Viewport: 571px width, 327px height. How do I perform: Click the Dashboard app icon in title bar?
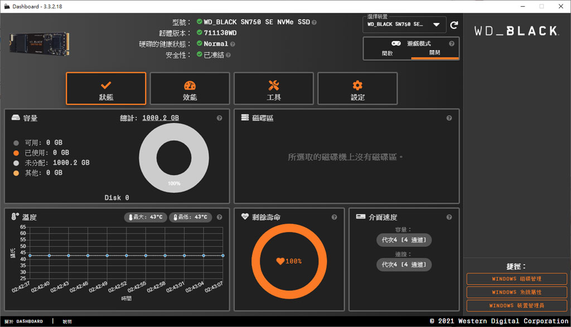click(7, 7)
